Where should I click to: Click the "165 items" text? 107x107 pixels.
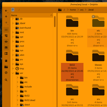coord(72,102)
